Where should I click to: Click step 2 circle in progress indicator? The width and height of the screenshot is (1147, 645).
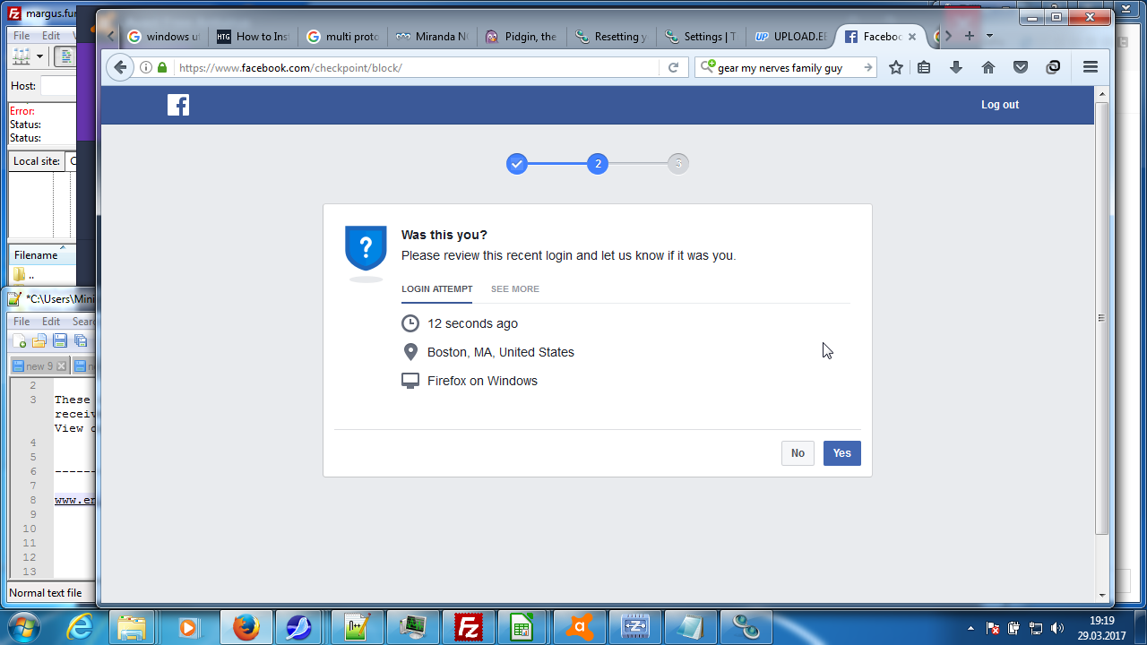point(598,164)
